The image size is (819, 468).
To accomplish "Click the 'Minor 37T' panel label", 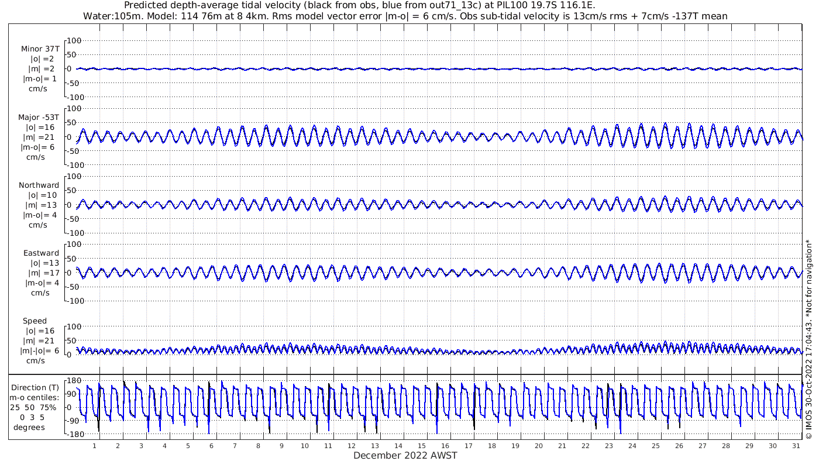I will click(x=40, y=49).
